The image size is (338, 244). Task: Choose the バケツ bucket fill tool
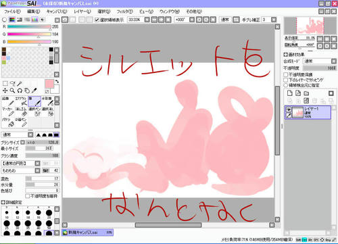pos(8,122)
